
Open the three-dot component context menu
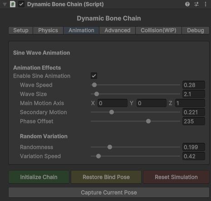[x=206, y=4]
